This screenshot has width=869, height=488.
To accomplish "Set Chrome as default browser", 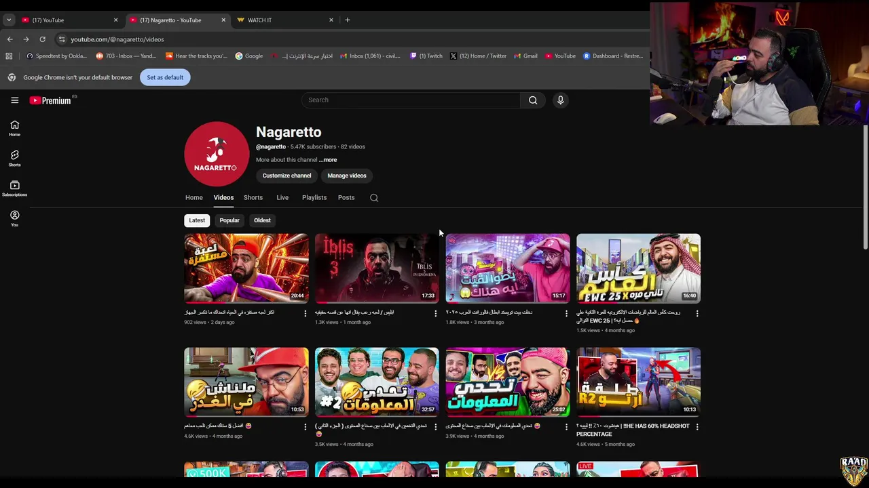I will tap(165, 77).
